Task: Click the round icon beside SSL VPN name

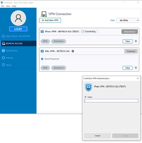Action: click(x=73, y=51)
